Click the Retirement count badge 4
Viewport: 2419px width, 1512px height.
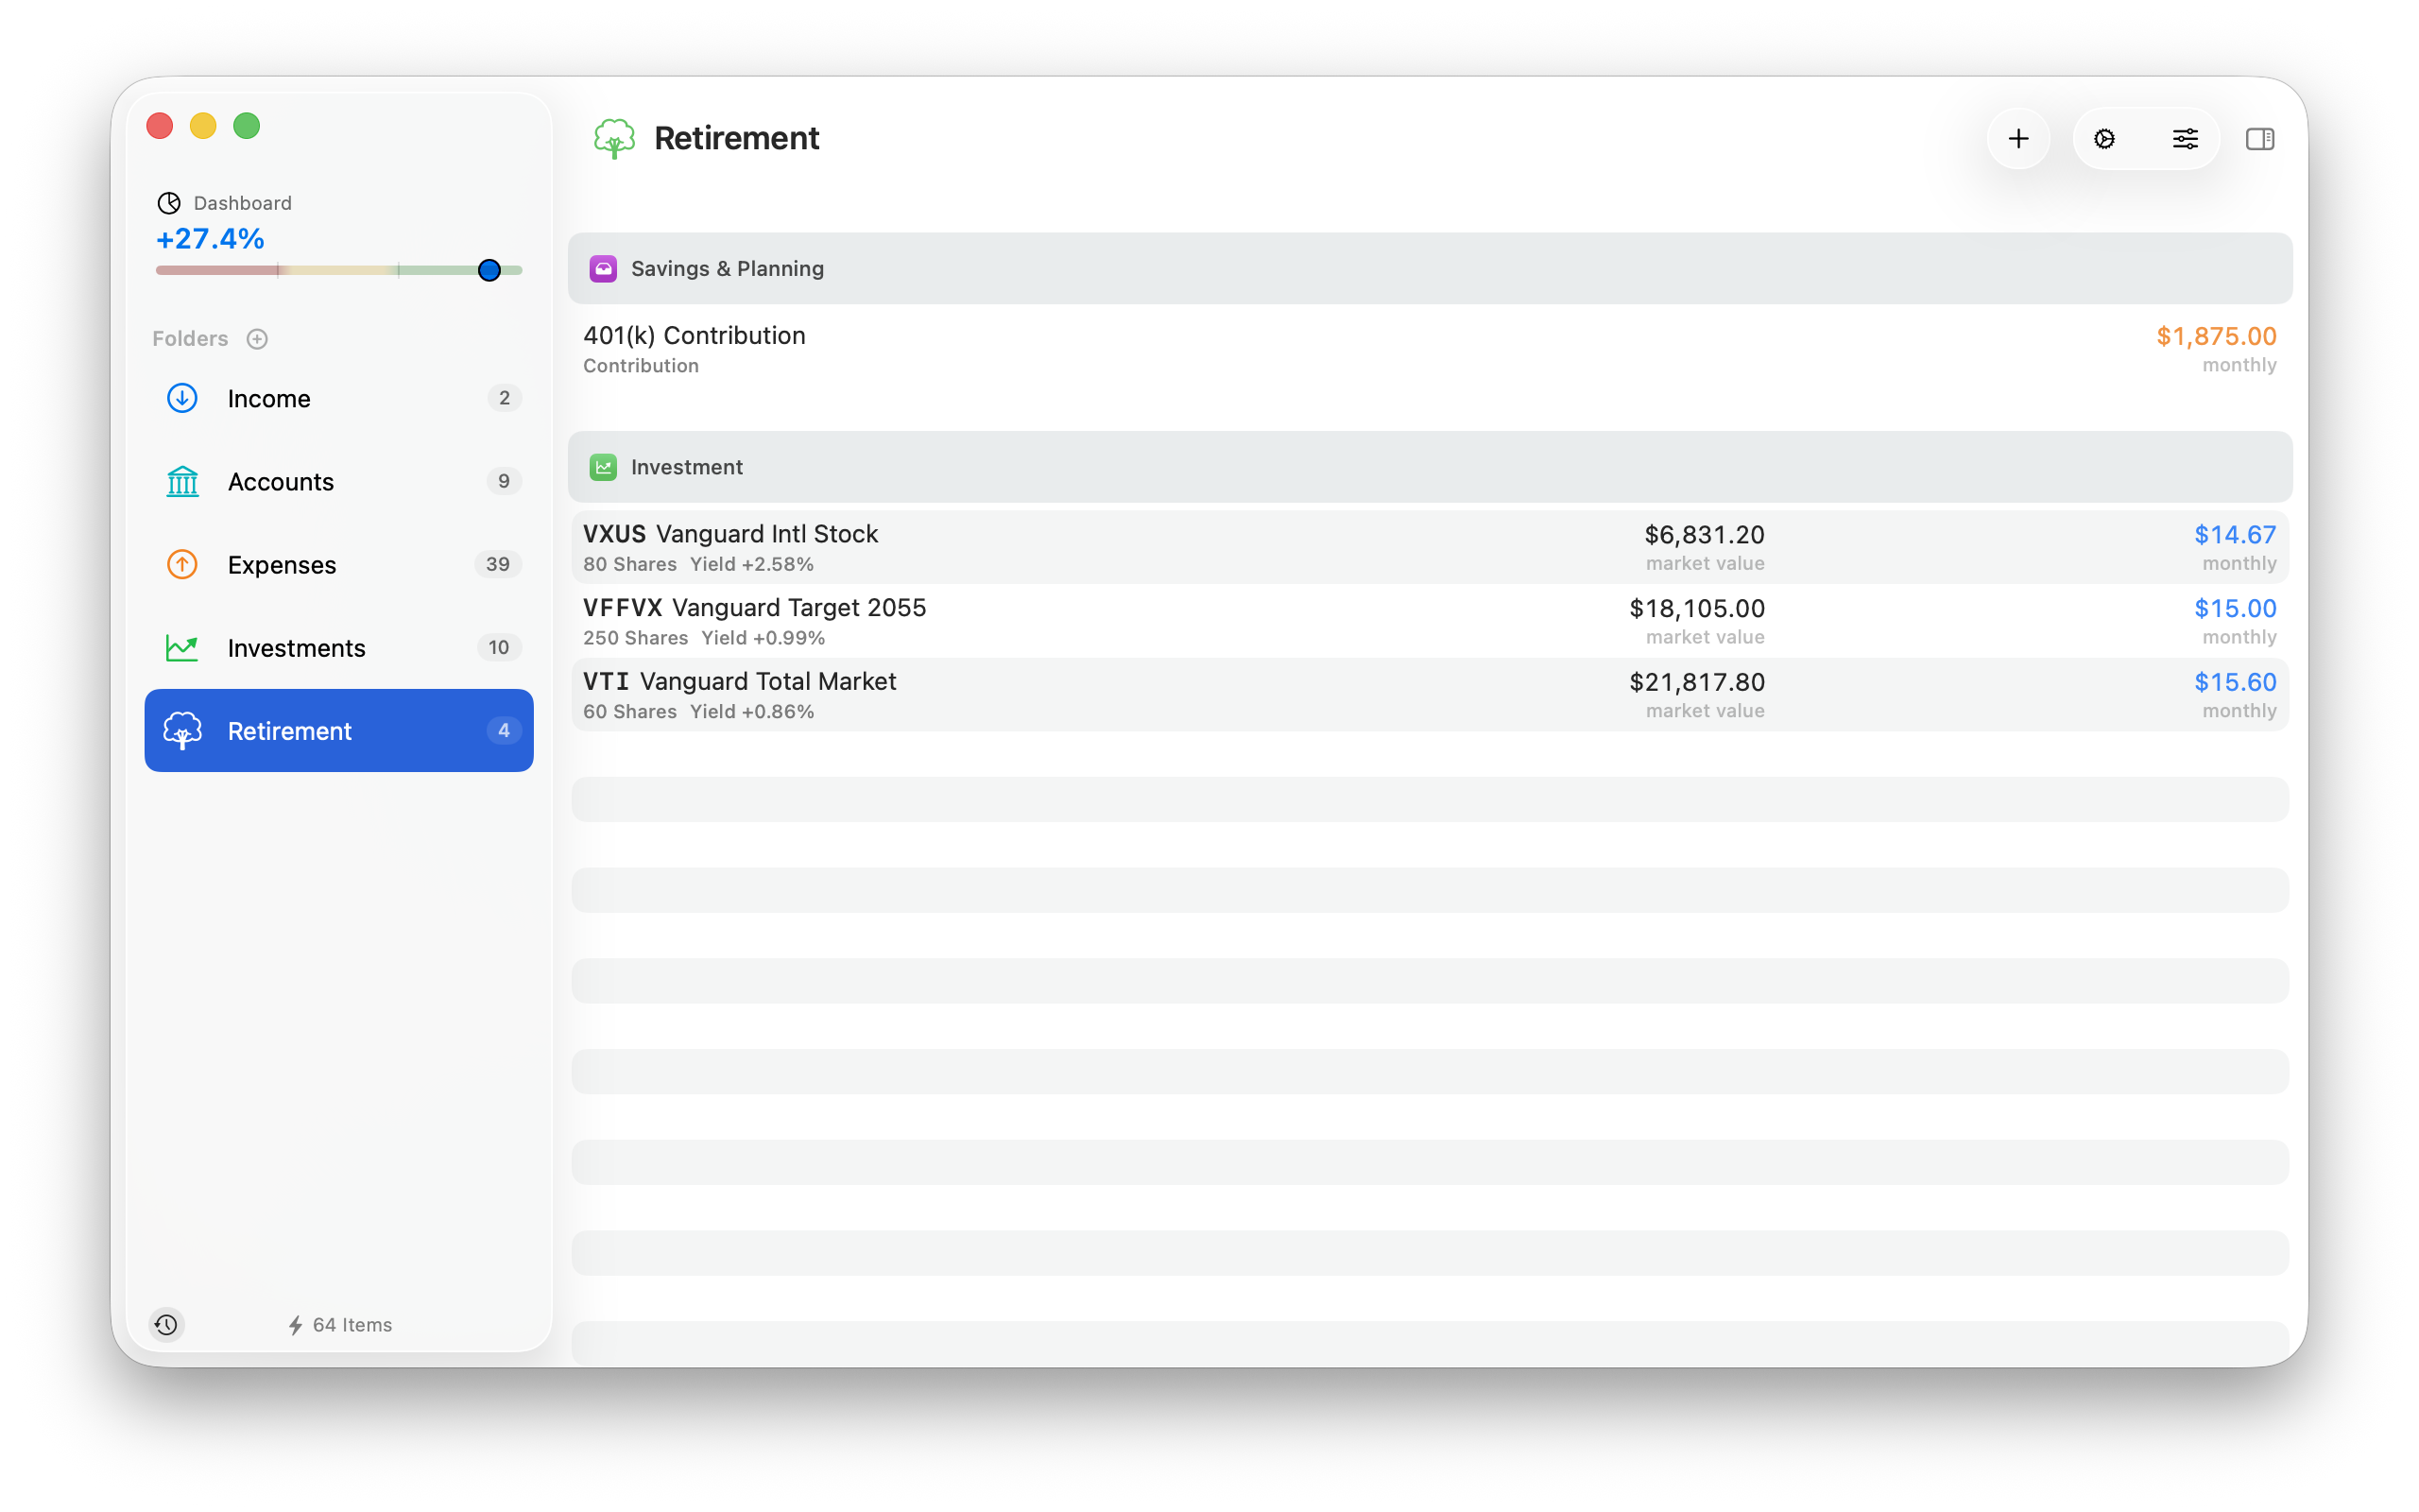(504, 730)
